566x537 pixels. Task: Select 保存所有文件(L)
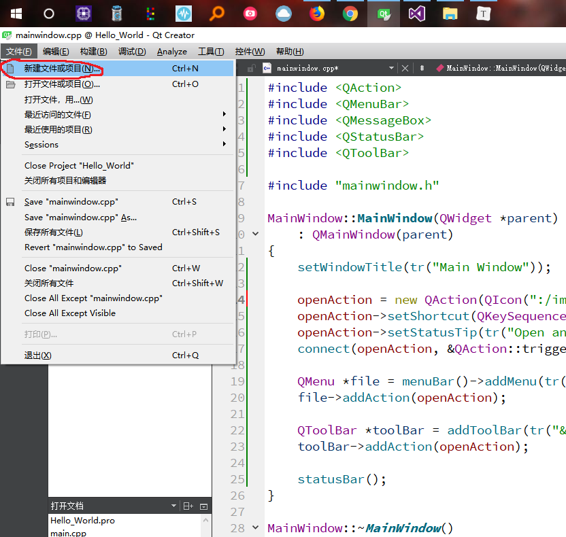pos(118,232)
